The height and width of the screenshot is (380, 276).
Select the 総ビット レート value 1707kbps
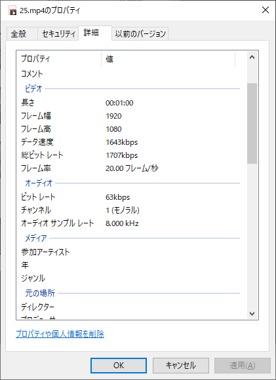coord(121,155)
